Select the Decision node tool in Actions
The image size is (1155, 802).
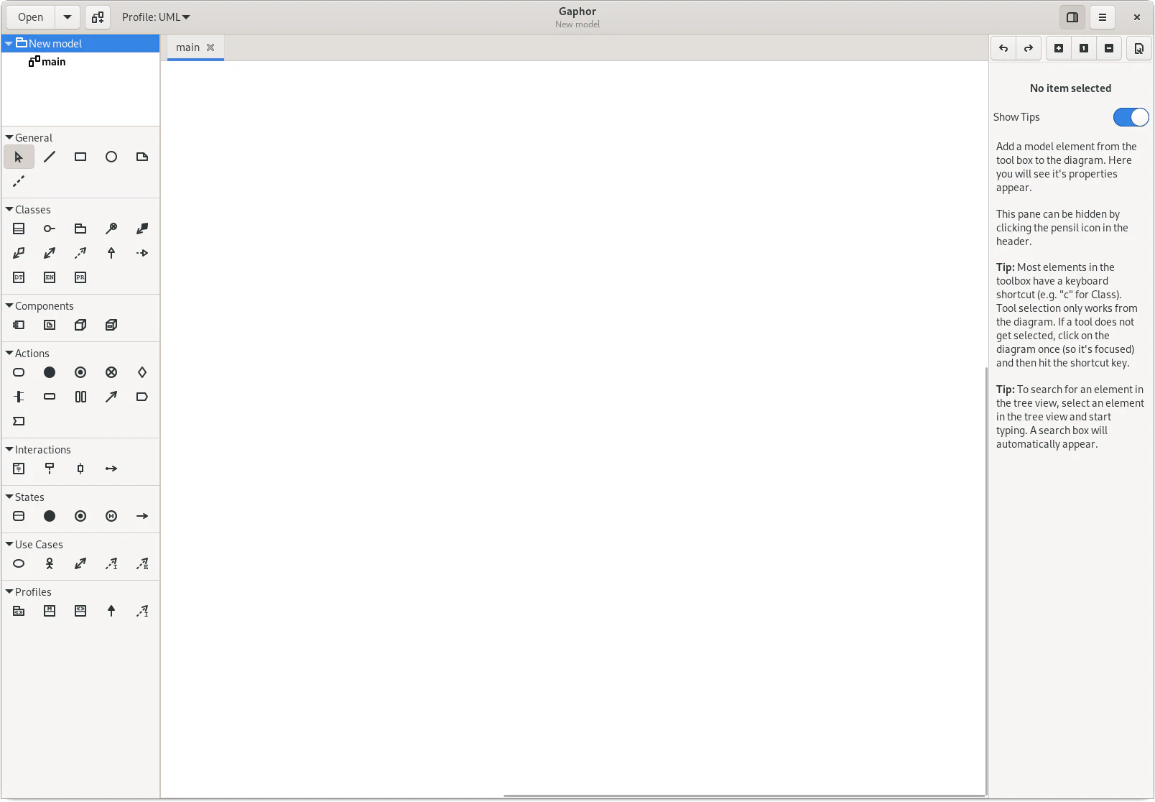pos(142,372)
